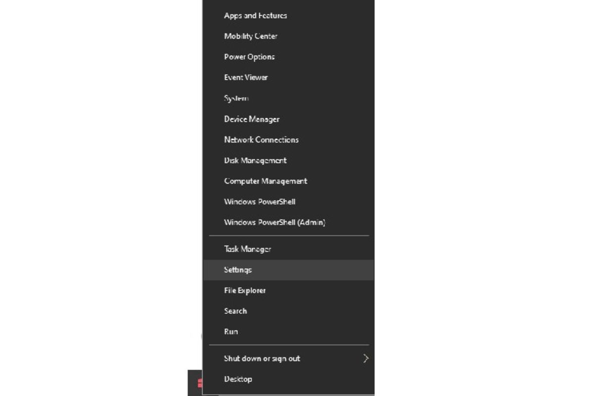This screenshot has height=396, width=594.
Task: Launch Windows PowerShell (Admin)
Action: coord(274,222)
